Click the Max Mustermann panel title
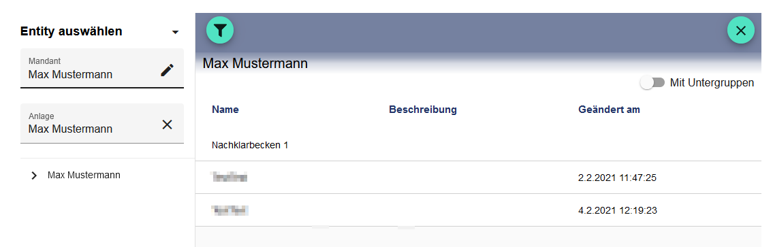 click(255, 63)
